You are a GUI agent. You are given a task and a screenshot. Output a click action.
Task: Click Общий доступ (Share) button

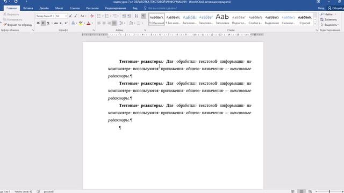[x=336, y=8]
